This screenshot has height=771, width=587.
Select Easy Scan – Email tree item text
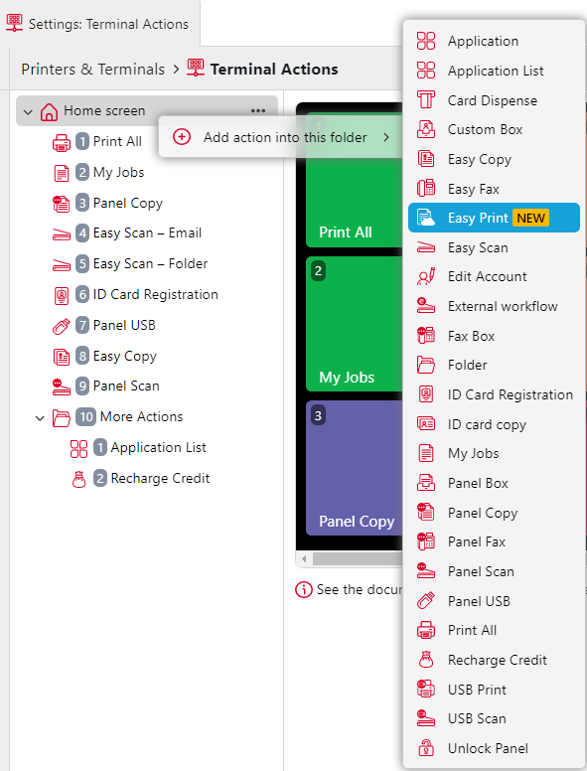pos(147,233)
